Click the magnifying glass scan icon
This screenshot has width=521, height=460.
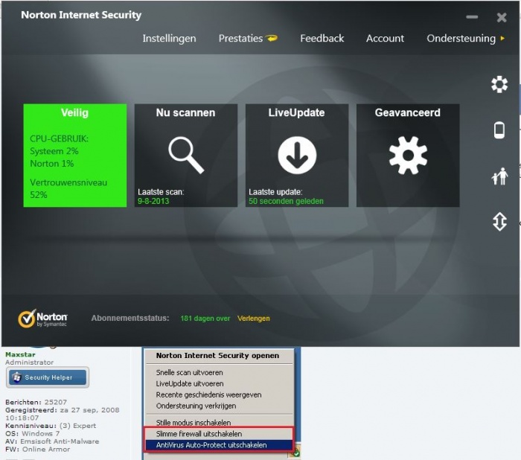(x=186, y=155)
